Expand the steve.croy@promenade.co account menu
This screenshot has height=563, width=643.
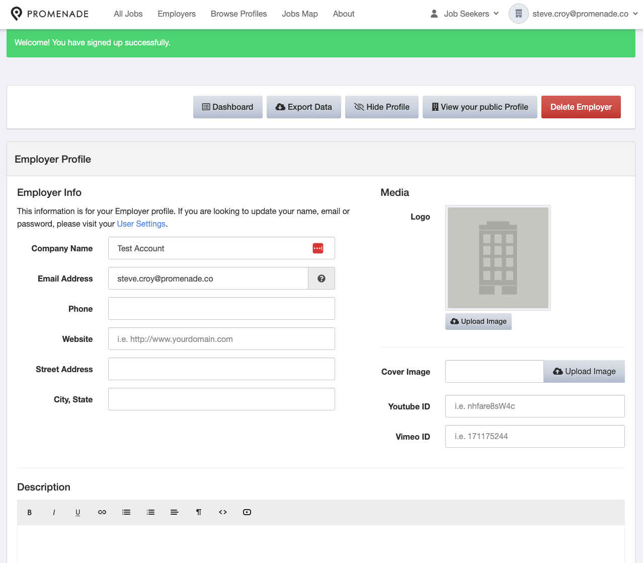(585, 14)
